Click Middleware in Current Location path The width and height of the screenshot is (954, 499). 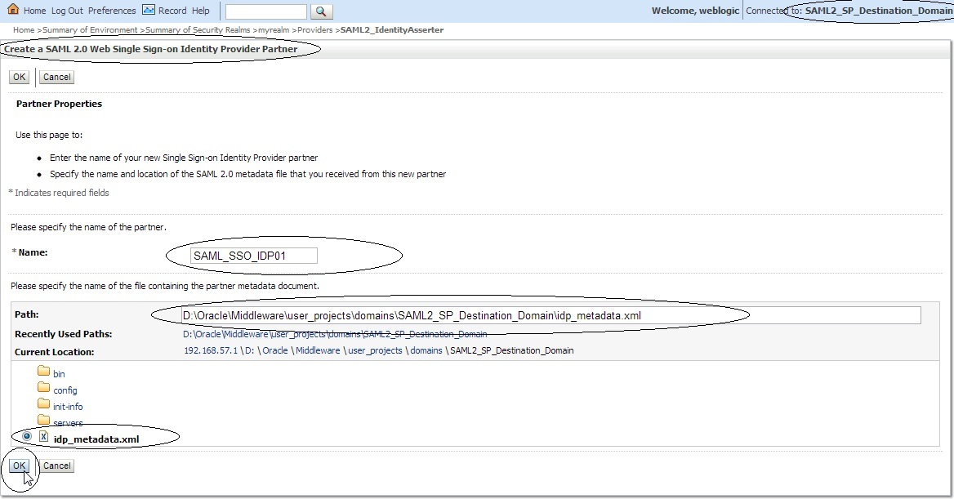click(319, 350)
